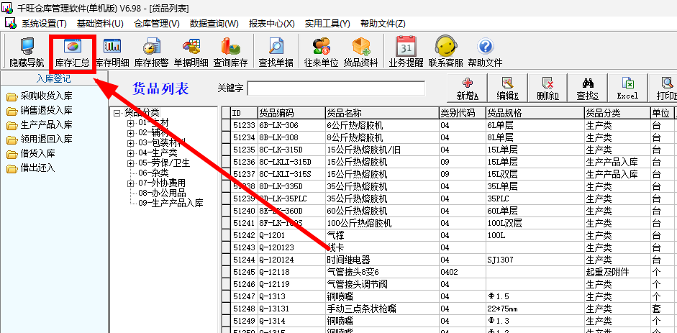Export list with Excel button

[627, 88]
